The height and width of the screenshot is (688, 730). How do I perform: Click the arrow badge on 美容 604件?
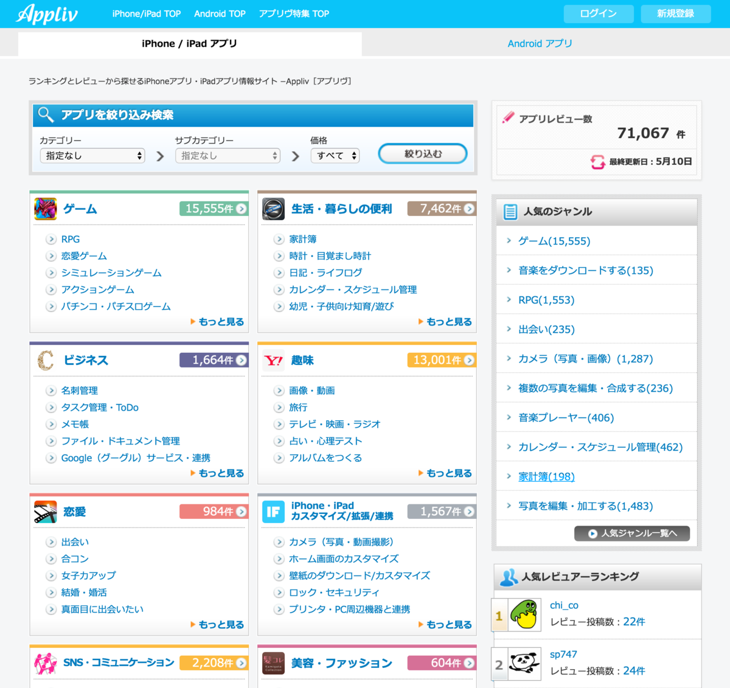coord(469,663)
